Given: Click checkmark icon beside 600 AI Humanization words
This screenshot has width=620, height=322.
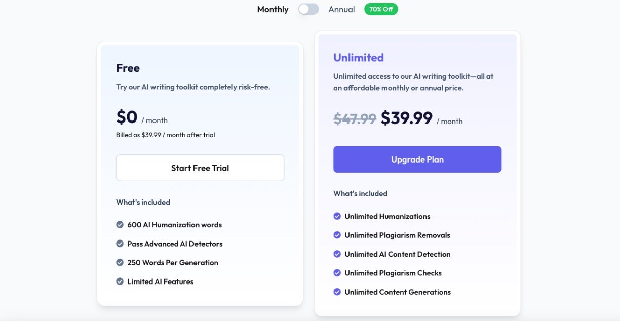Looking at the screenshot, I should point(120,225).
